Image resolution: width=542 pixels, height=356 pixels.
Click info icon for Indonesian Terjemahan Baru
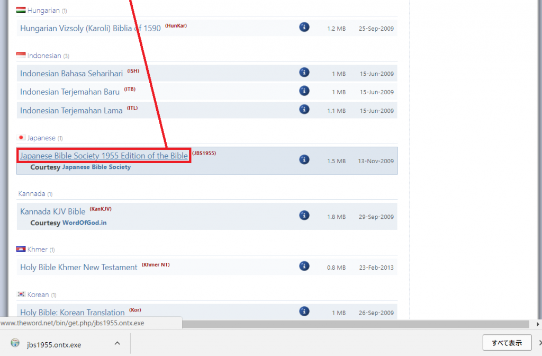click(304, 91)
